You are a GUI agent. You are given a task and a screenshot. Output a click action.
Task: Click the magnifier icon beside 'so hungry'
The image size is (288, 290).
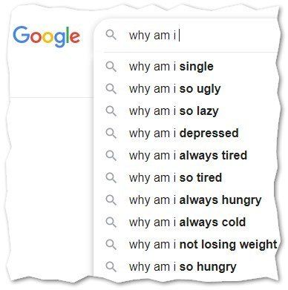tap(111, 267)
